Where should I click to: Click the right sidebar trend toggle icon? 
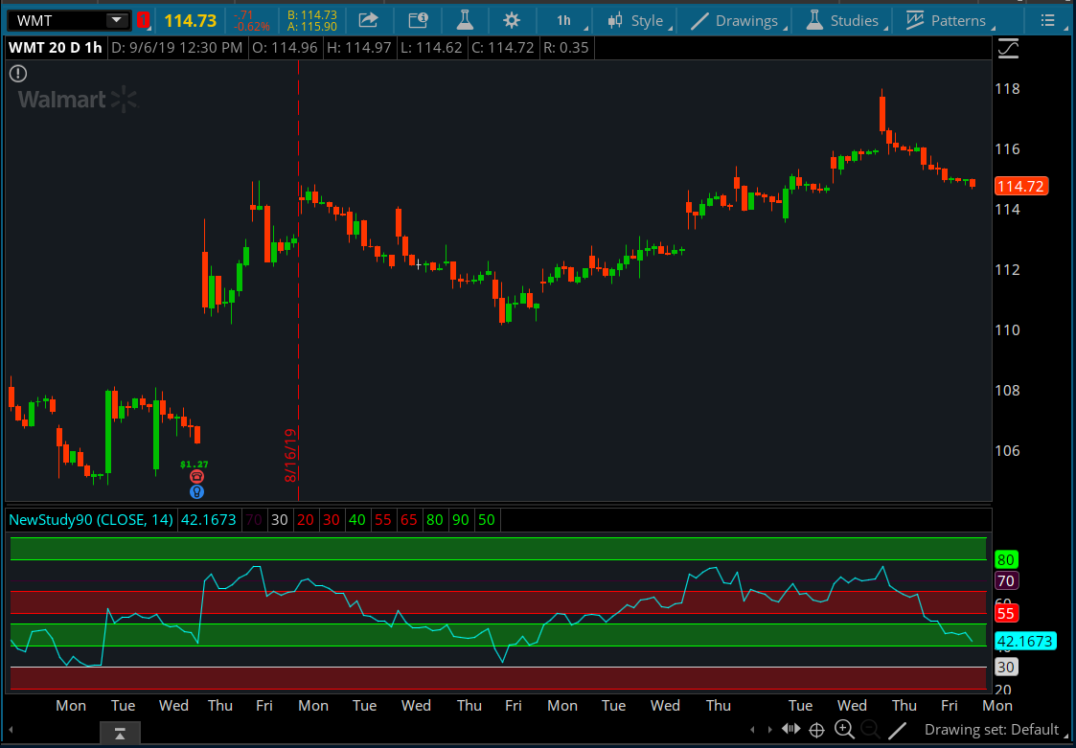[x=1008, y=48]
